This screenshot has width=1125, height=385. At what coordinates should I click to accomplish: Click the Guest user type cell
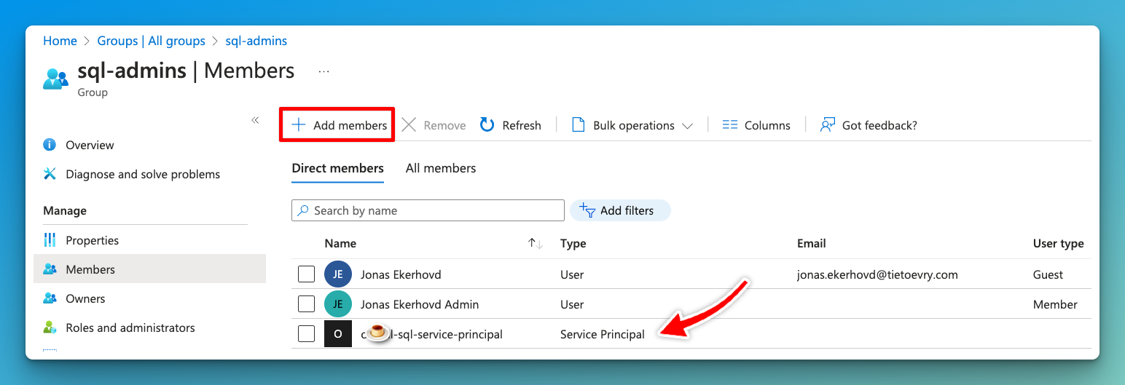click(x=1048, y=274)
